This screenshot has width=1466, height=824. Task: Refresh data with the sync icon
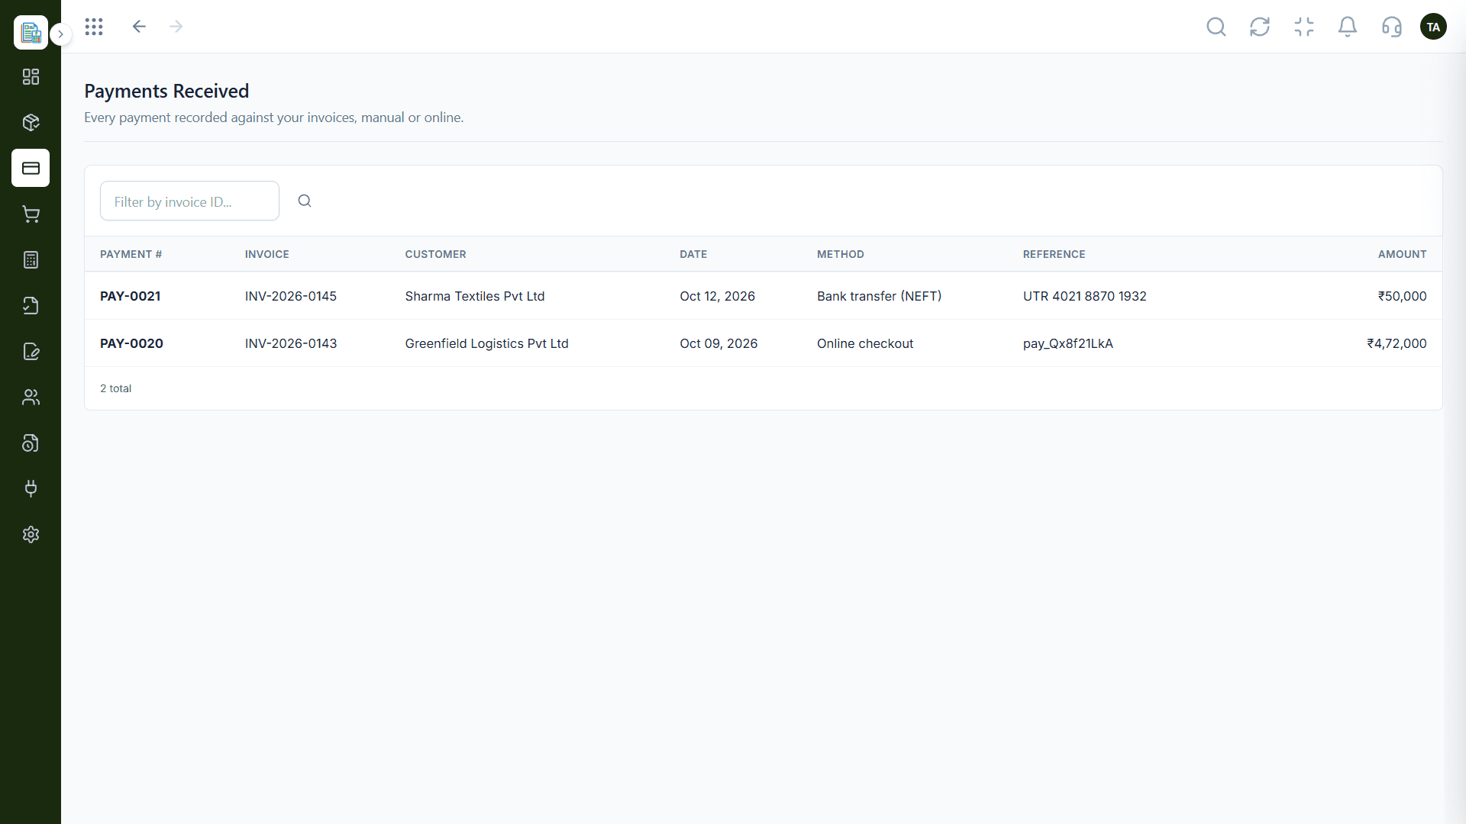(x=1260, y=27)
